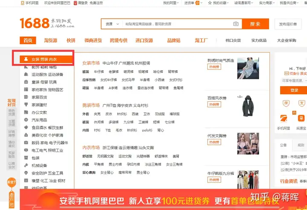Image resolution: width=307 pixels, height=210 pixels.
Task: Select the 首页 navigation tab
Action: pos(28,40)
